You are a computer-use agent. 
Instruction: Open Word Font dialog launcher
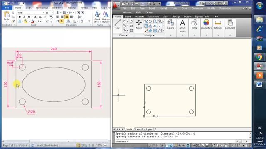tap(53, 25)
